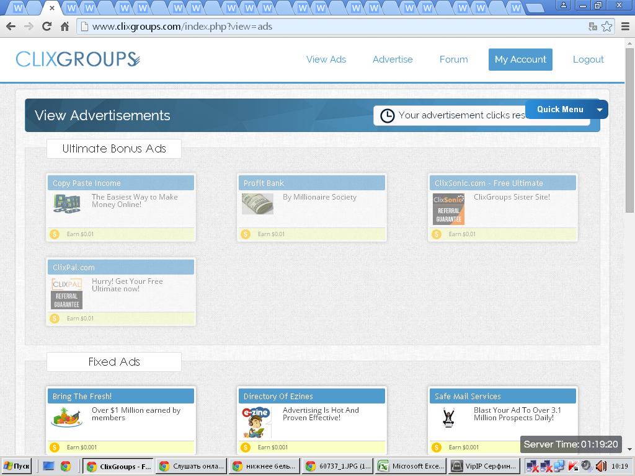635x476 pixels.
Task: Open the Copy Paste Income ad title
Action: [x=87, y=183]
